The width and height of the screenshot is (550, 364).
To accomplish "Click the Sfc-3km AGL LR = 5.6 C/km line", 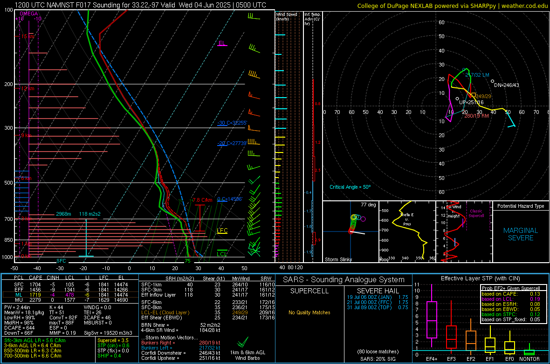I will [x=35, y=340].
